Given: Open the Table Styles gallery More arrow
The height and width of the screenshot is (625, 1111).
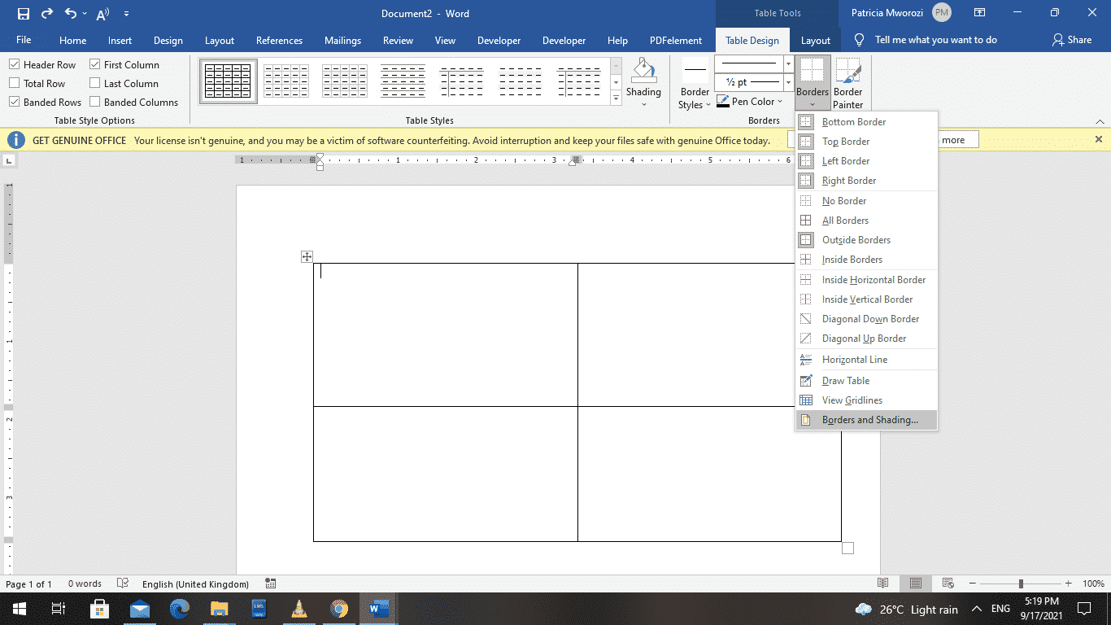Looking at the screenshot, I should pos(616,98).
